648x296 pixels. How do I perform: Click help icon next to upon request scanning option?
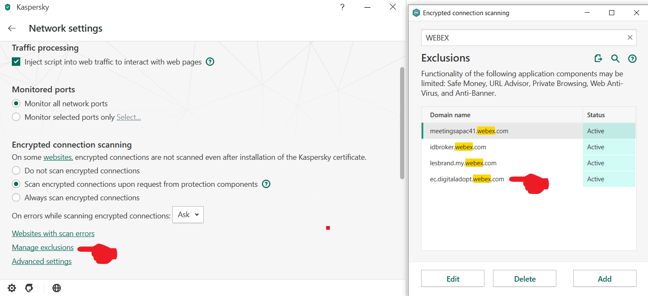[x=266, y=184]
